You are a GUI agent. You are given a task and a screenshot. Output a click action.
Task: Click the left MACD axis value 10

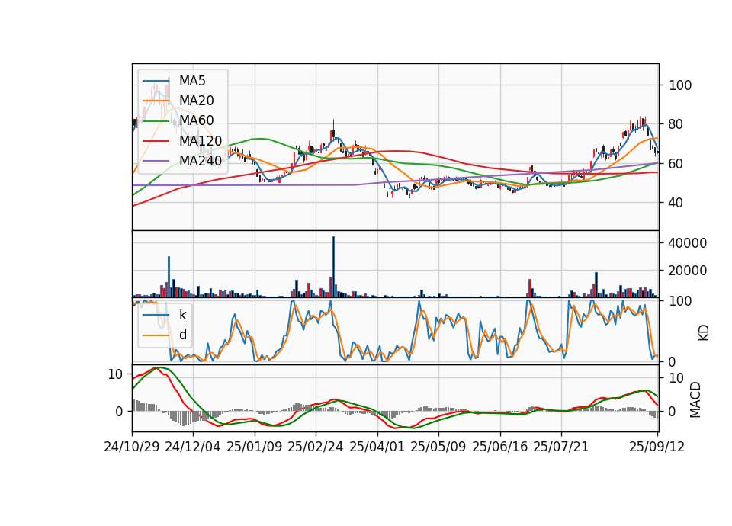(x=115, y=374)
